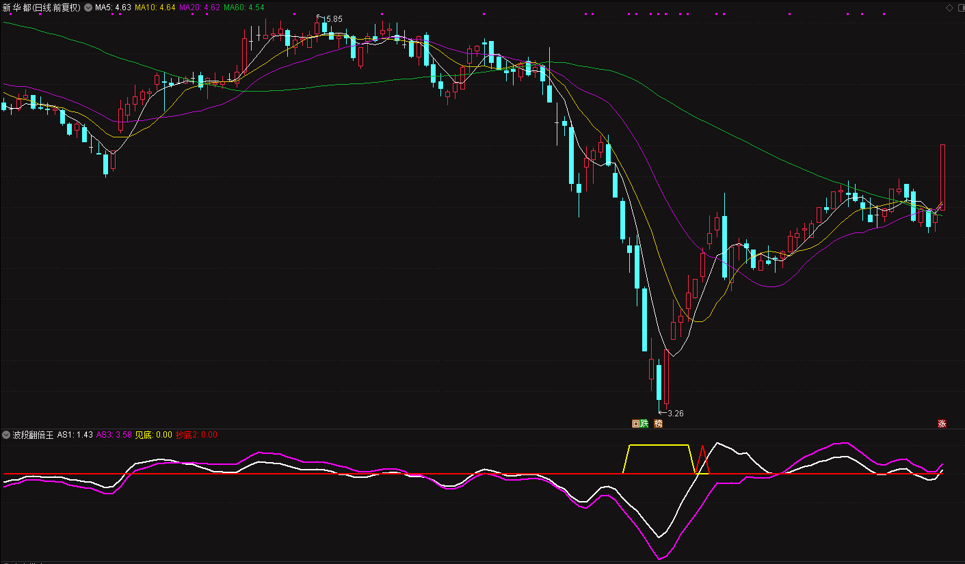The height and width of the screenshot is (564, 965).
Task: Select the yellow MA10 label
Action: coord(155,8)
